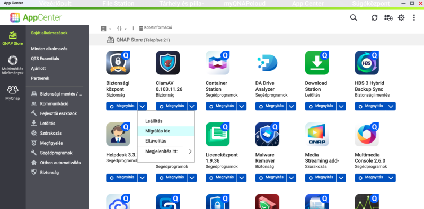Expand the Megjelenítés itt submenu
The image size is (424, 209).
166,151
